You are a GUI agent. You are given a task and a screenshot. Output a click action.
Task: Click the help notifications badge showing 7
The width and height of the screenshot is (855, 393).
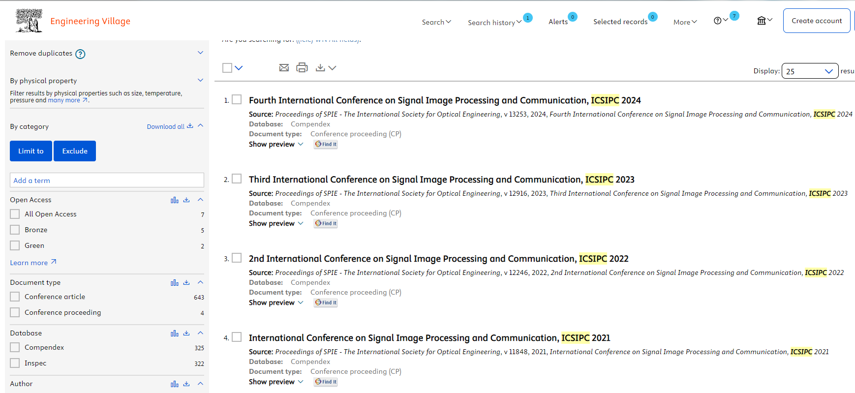click(734, 16)
